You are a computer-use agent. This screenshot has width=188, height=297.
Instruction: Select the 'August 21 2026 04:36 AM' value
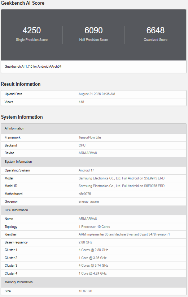click(97, 94)
